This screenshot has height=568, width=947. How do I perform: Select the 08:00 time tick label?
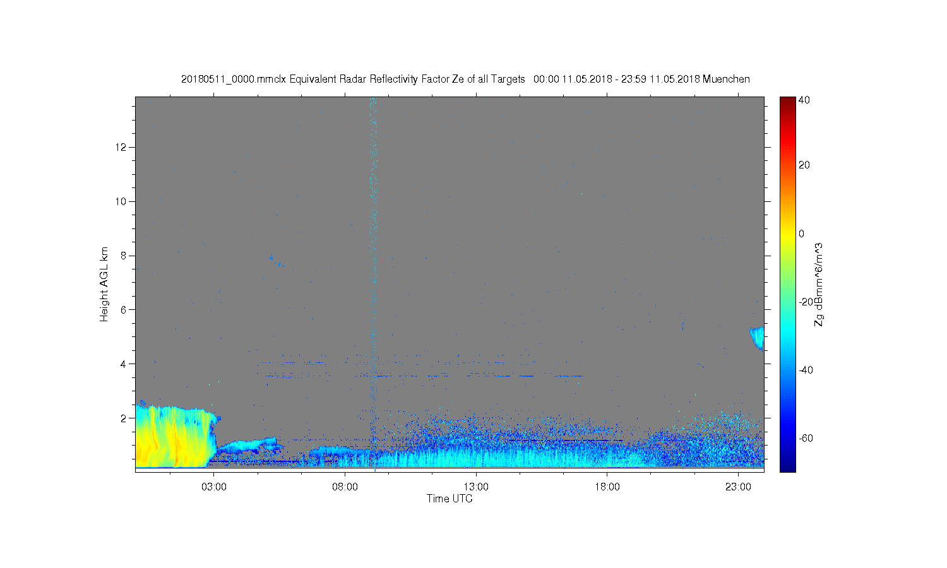[345, 487]
